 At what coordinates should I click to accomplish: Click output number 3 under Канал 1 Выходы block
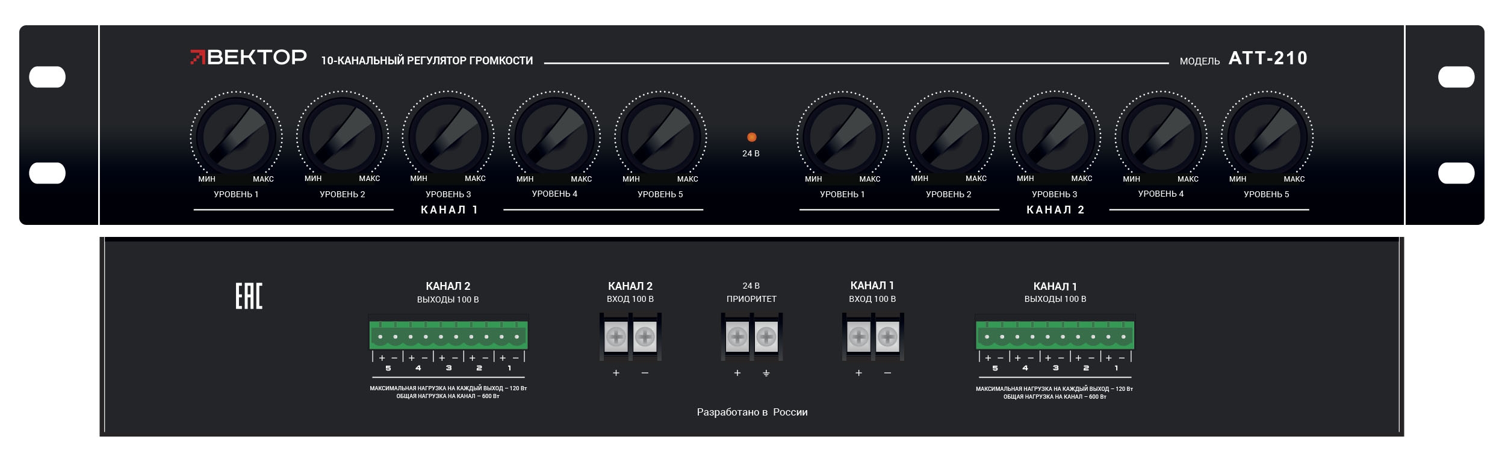pyautogui.click(x=1055, y=368)
